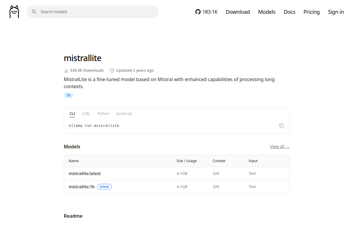Switch to the Python tab

[103, 114]
